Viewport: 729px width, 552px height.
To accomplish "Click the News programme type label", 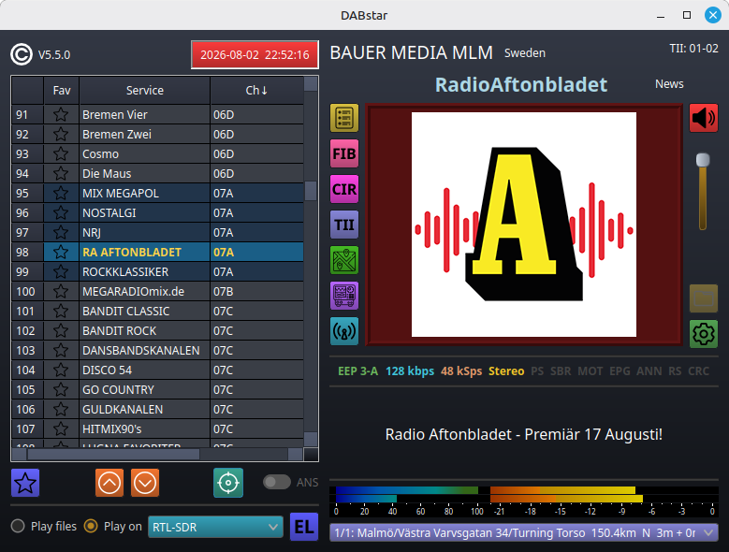I will (669, 84).
